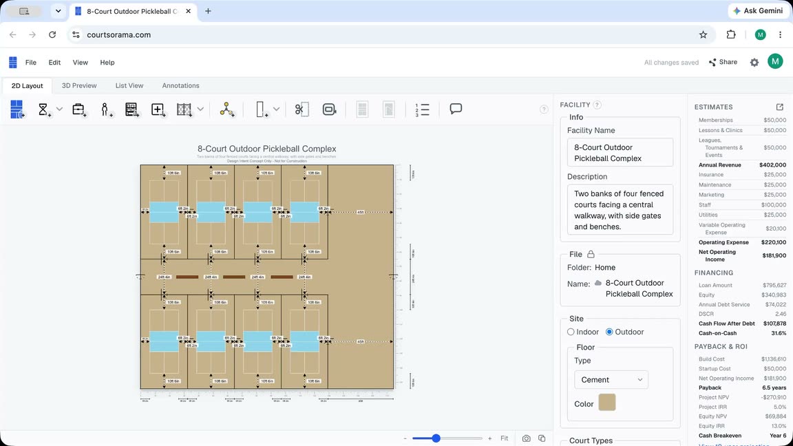The width and height of the screenshot is (793, 446).
Task: Switch to the Annotations tab
Action: (x=180, y=85)
